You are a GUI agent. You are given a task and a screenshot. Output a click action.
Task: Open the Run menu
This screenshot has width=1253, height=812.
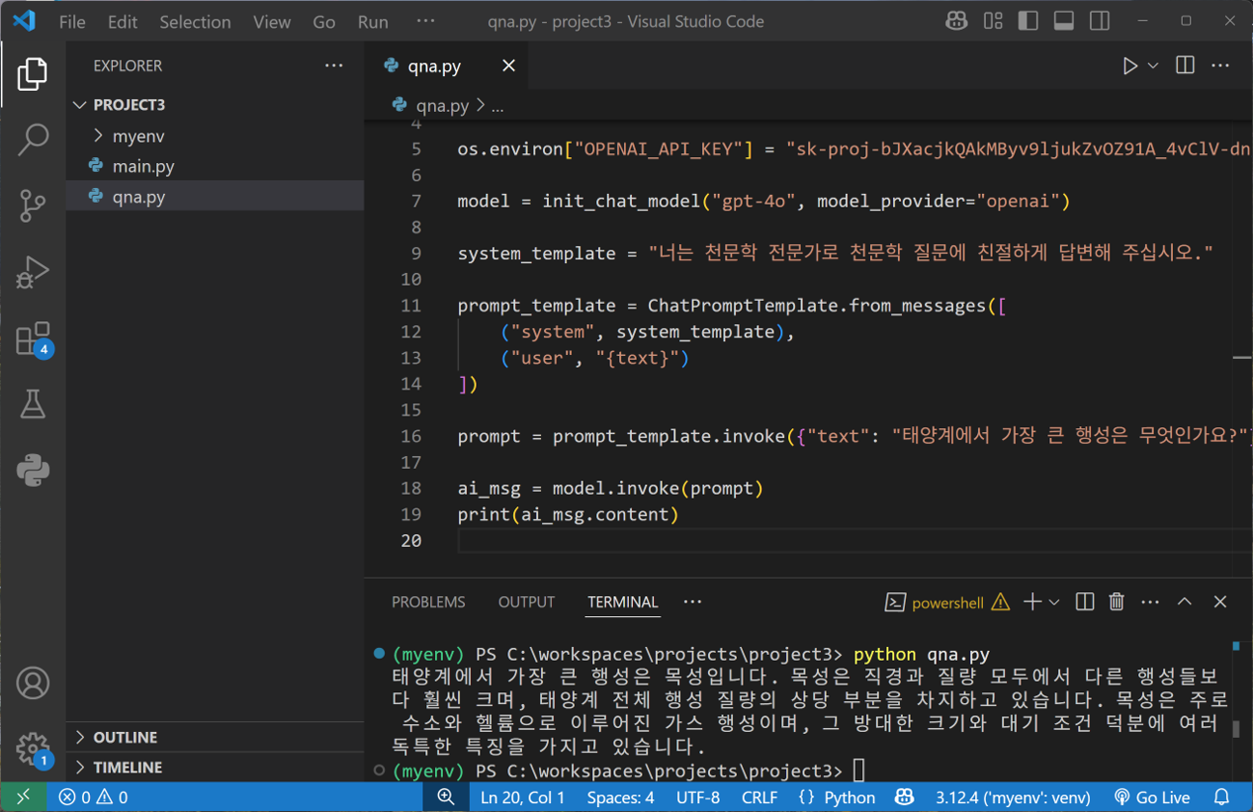(373, 21)
